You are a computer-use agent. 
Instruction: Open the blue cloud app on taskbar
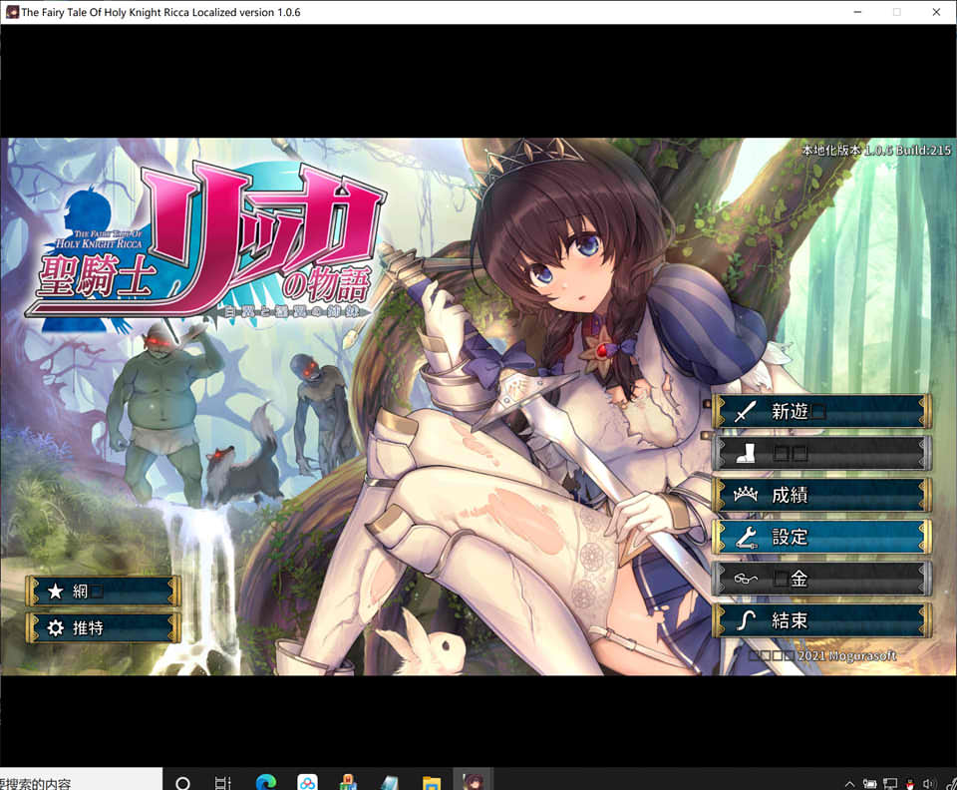coord(307,781)
